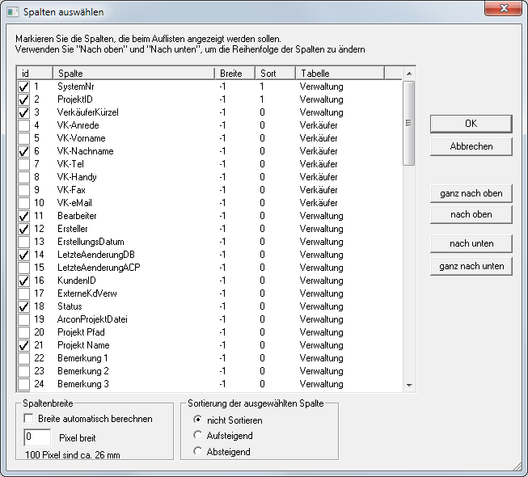Click the dialog icon in title bar
This screenshot has width=528, height=477.
point(12,12)
